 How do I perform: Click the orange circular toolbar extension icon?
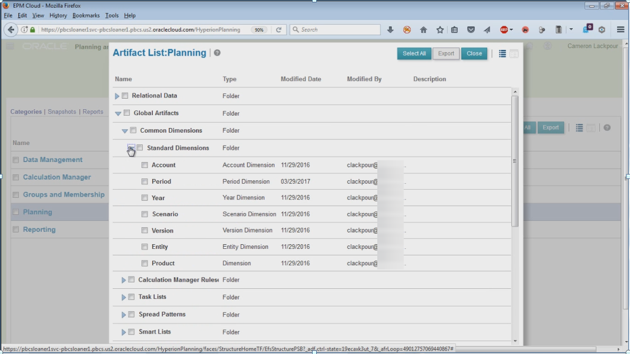pyautogui.click(x=407, y=30)
